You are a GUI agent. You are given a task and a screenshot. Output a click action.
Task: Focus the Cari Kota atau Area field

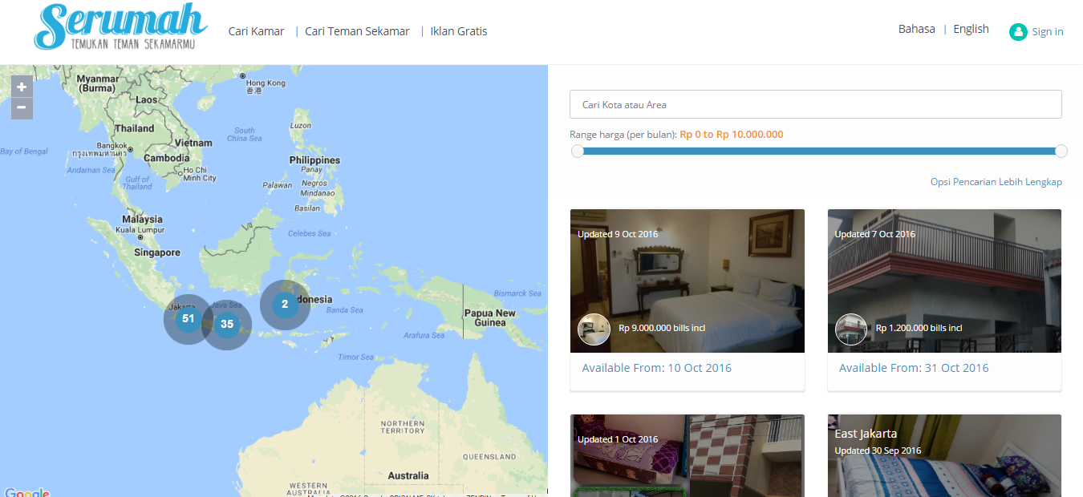[816, 104]
